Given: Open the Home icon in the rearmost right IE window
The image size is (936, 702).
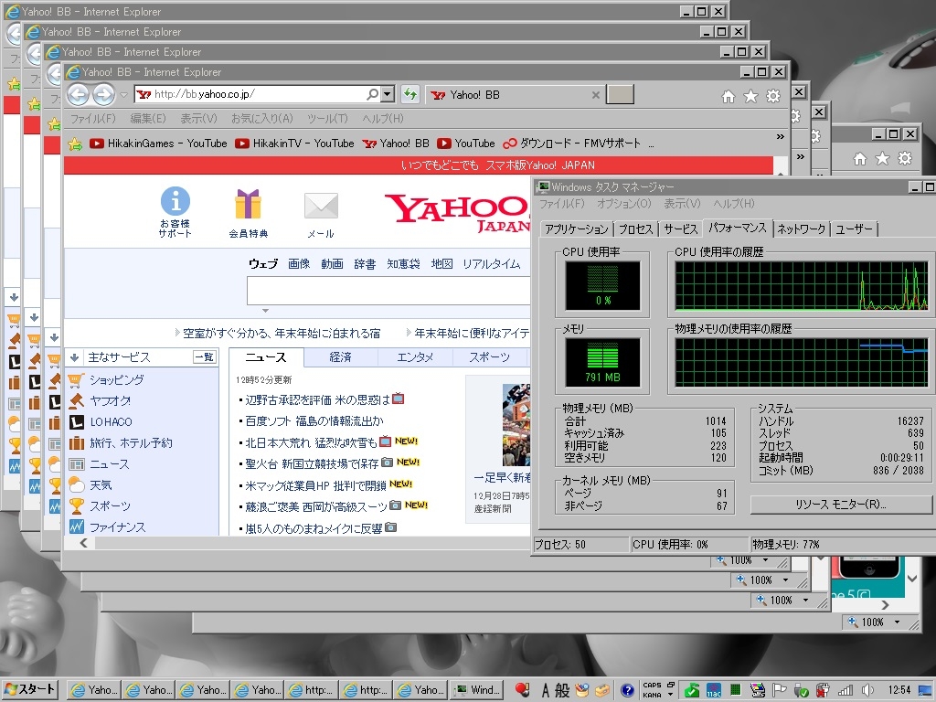Looking at the screenshot, I should (859, 158).
